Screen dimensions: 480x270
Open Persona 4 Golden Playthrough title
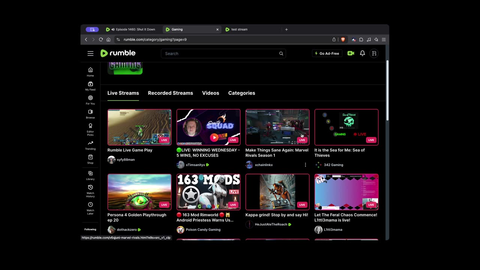(136, 217)
